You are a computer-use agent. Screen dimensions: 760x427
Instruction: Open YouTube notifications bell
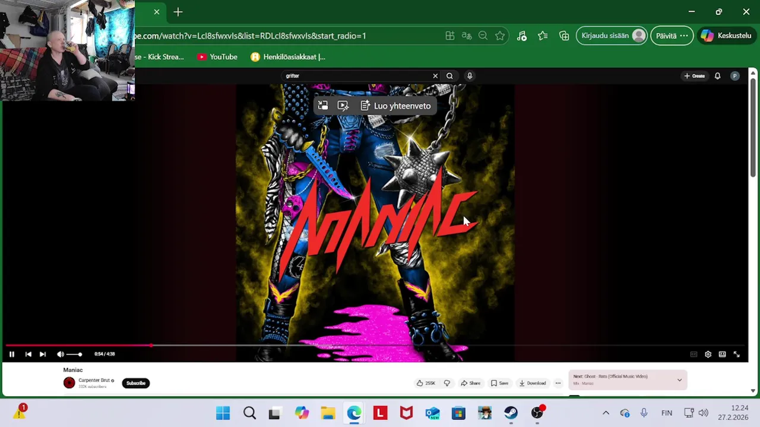pos(717,76)
